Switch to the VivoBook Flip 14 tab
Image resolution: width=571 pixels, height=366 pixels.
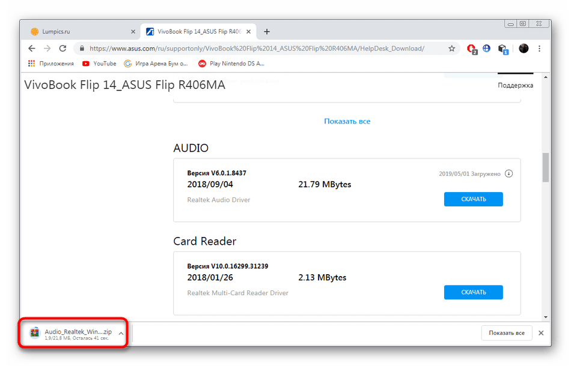click(x=198, y=32)
